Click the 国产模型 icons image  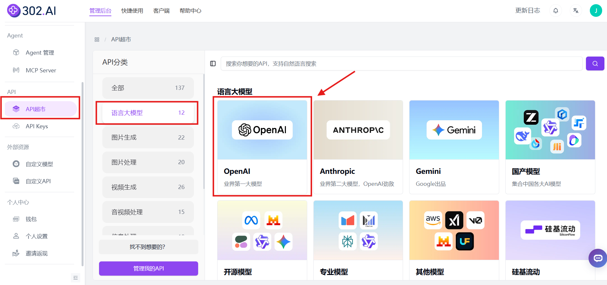tap(550, 130)
